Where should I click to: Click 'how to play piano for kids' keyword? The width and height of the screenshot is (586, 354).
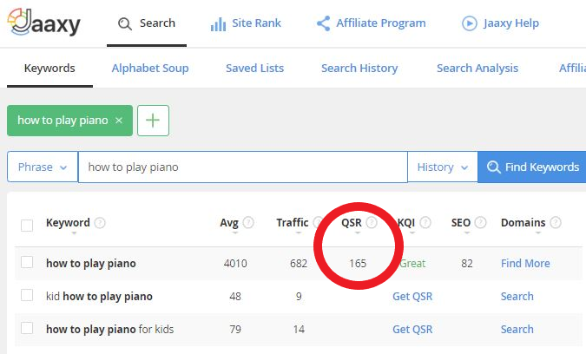tap(110, 330)
